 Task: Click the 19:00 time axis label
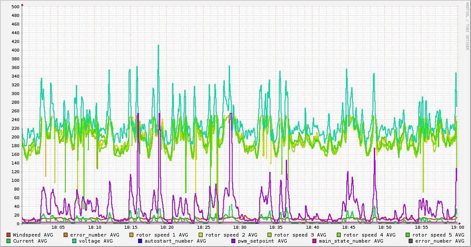pos(457,227)
